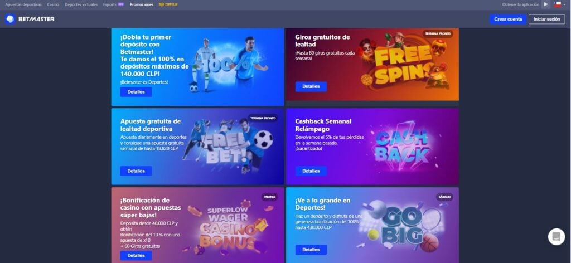Click the Chile flag icon
571x263 pixels.
pyautogui.click(x=558, y=4)
